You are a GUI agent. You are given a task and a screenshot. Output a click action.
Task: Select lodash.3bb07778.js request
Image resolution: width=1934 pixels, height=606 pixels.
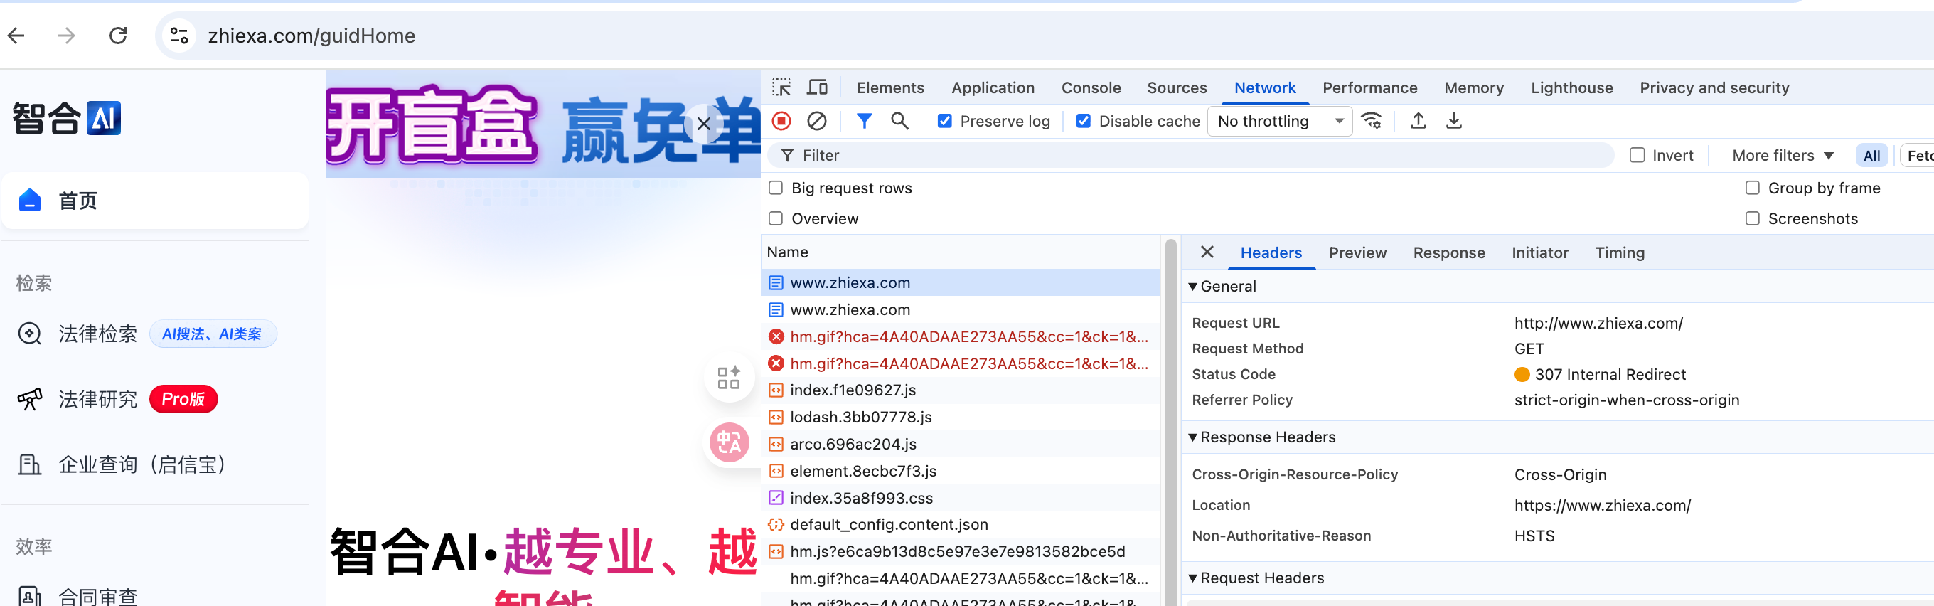click(960, 417)
